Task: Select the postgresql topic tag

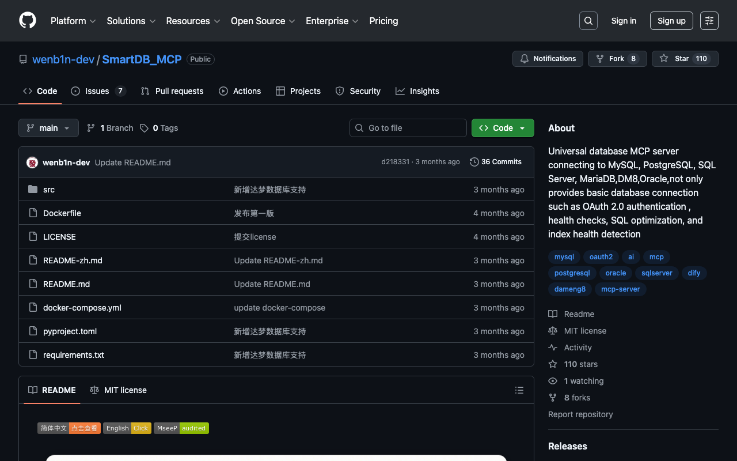Action: (572, 273)
